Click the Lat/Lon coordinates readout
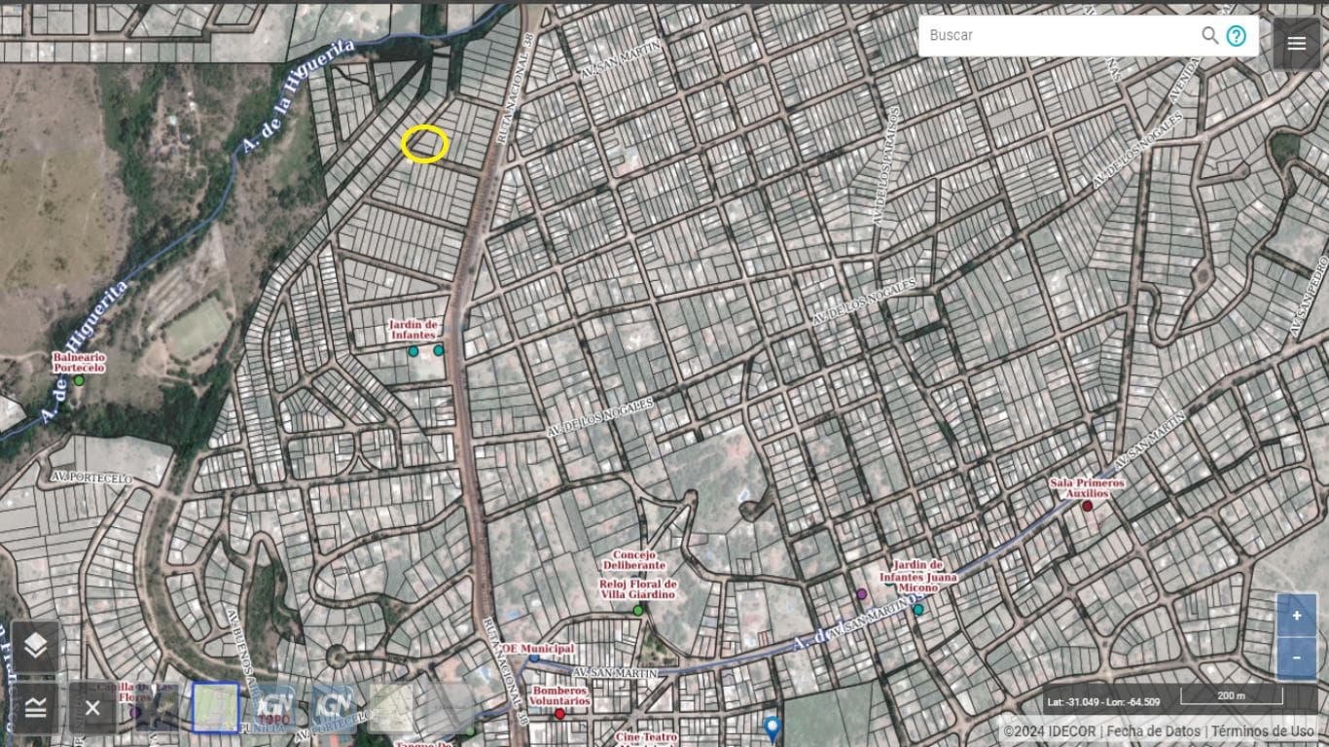 1103,701
